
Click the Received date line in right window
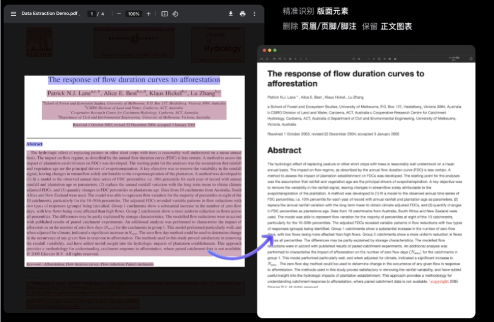pyautogui.click(x=333, y=134)
